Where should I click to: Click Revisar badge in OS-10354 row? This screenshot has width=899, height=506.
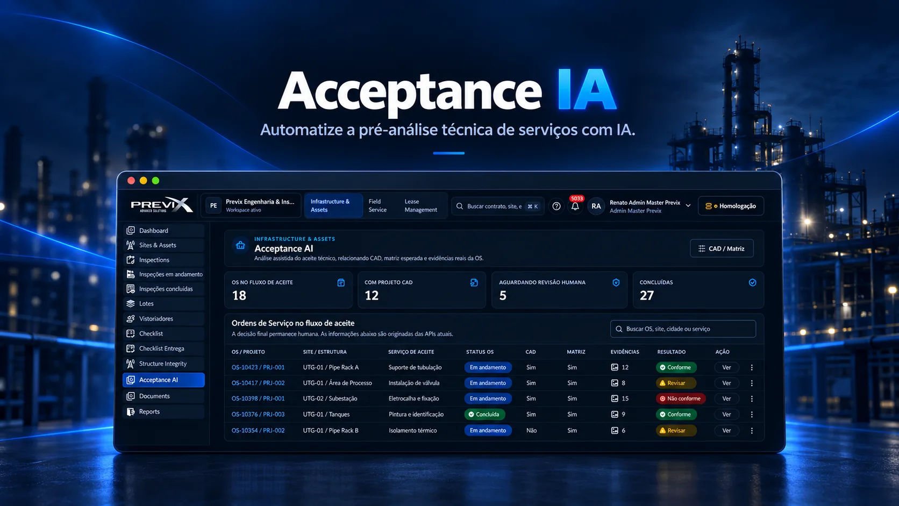676,431
